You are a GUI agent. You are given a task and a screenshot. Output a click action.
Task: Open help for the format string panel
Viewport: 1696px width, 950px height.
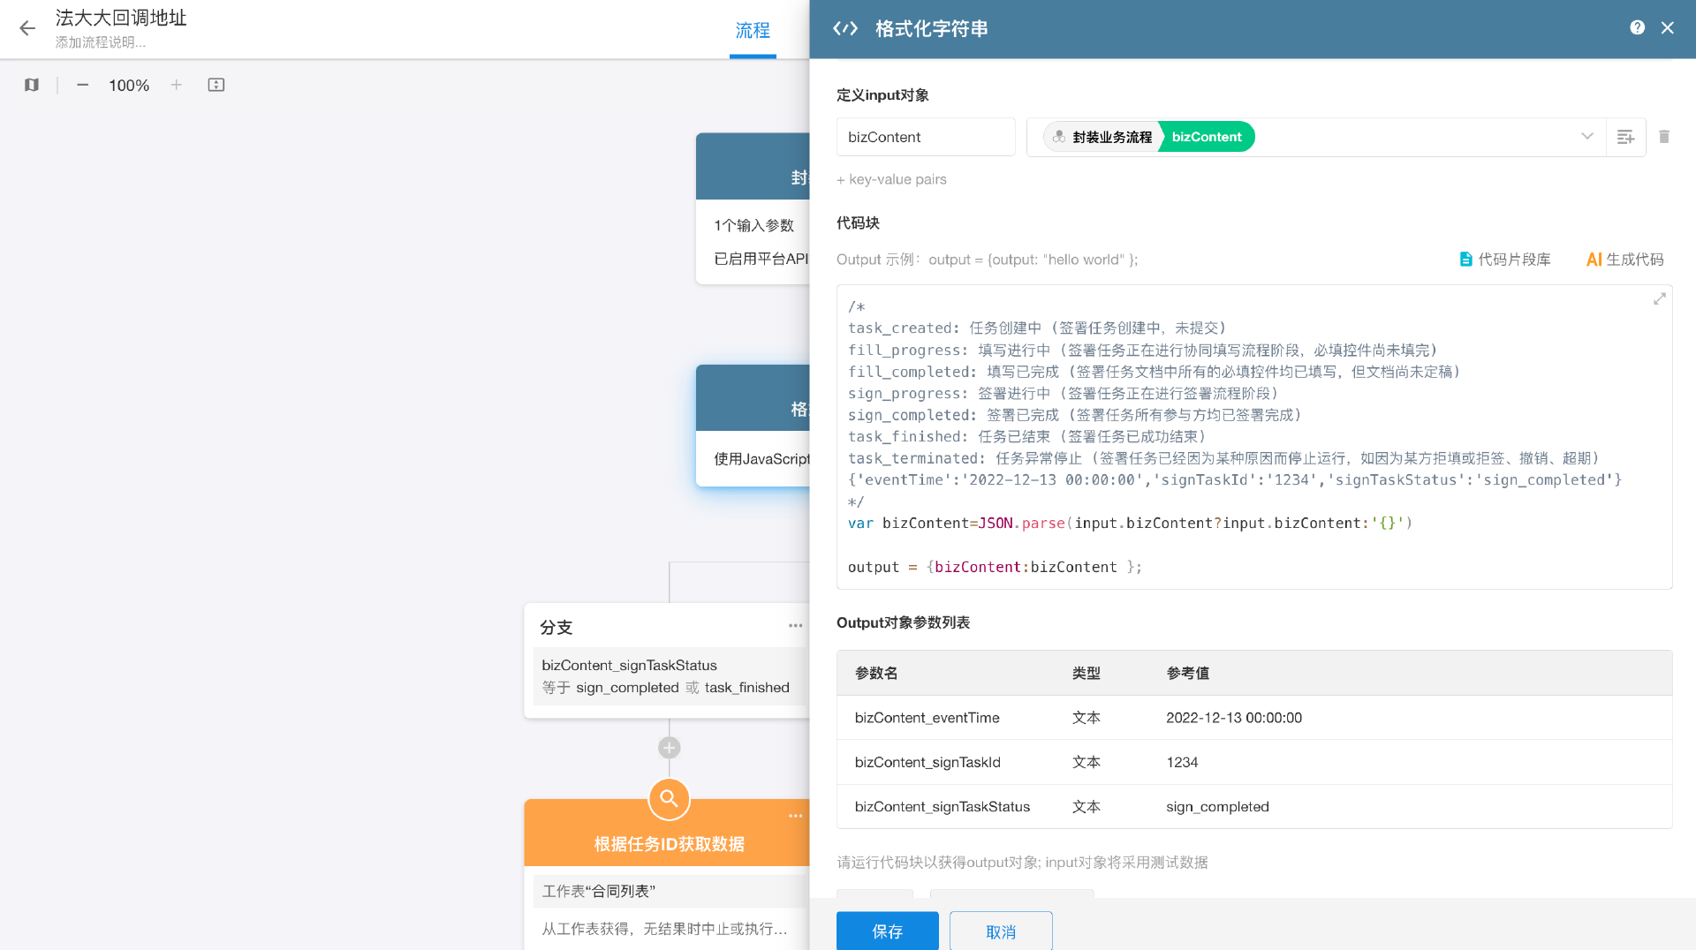tap(1637, 28)
